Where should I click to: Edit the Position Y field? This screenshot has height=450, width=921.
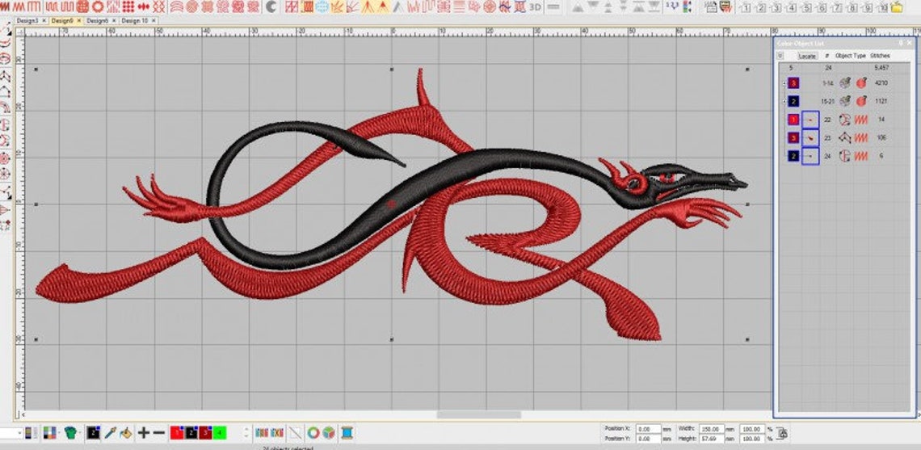(649, 439)
